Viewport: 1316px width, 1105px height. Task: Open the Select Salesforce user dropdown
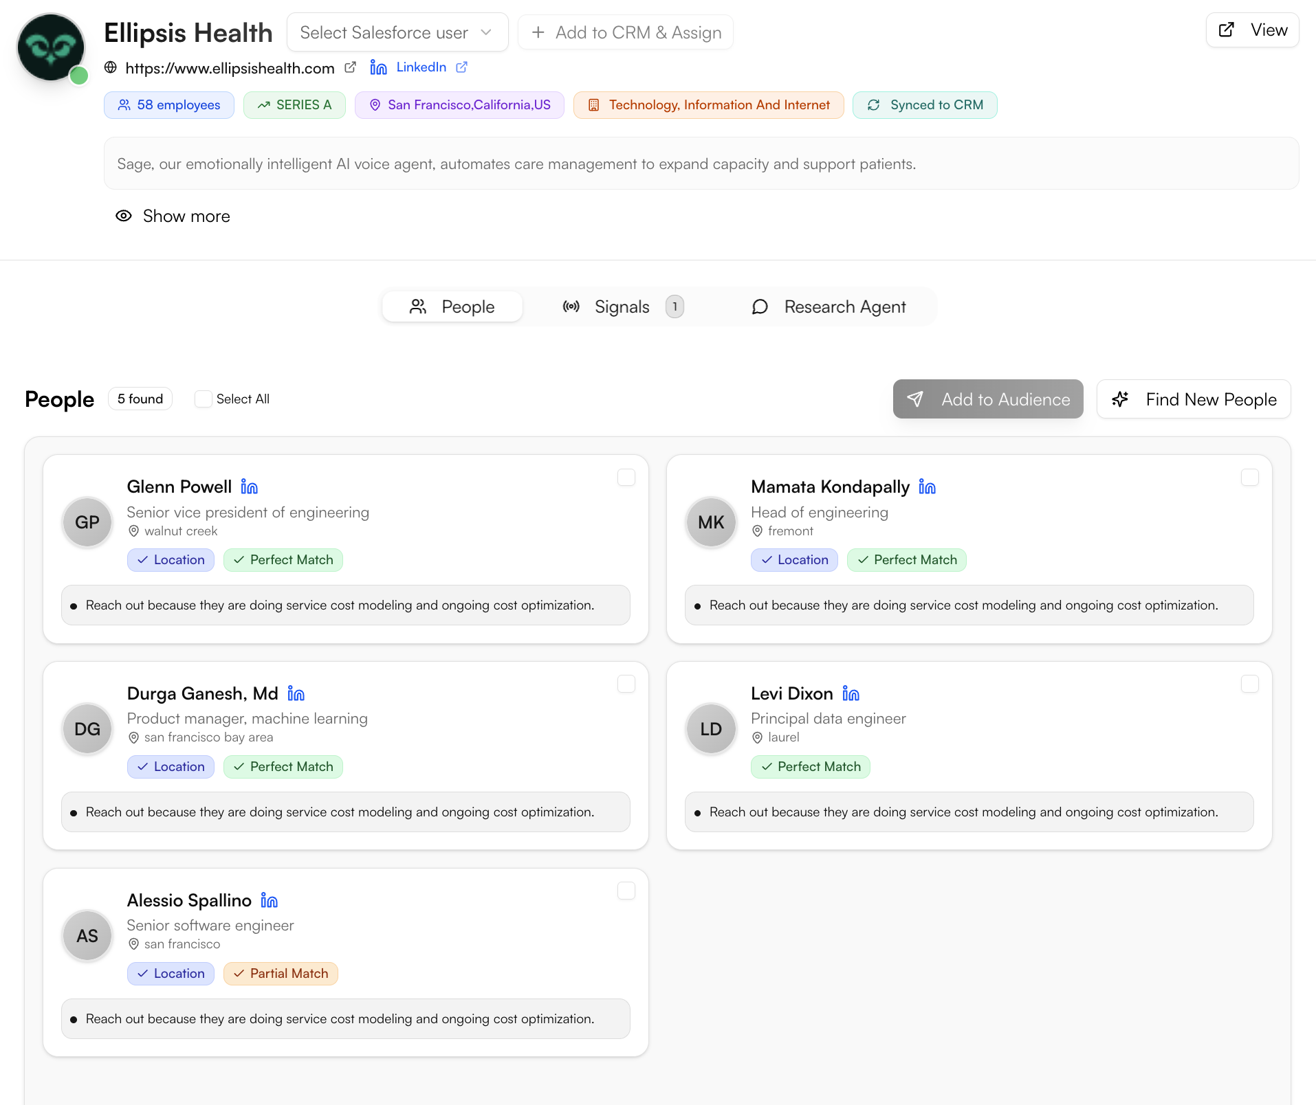(397, 32)
